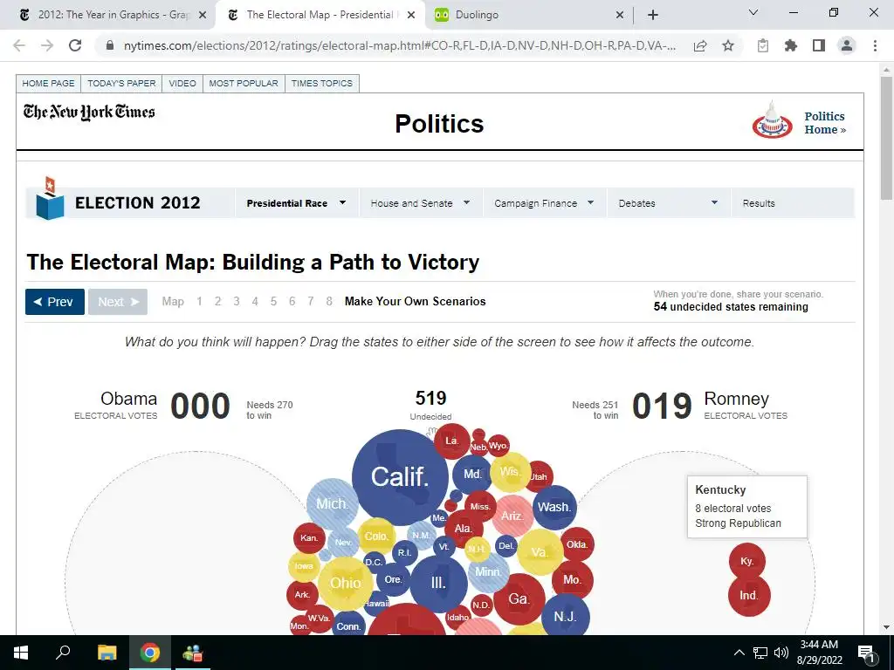Click the Chrome taskbar icon
Screen dimensions: 894x670
coord(150,653)
